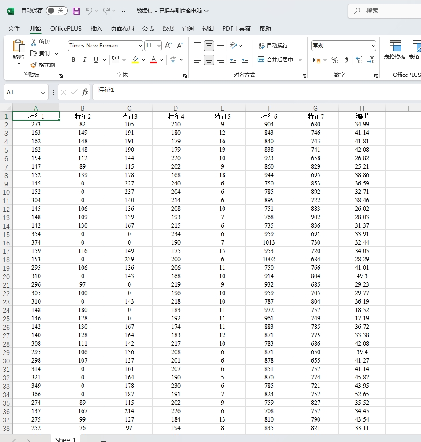Toggle the AutoSave switch
The height and width of the screenshot is (442, 421).
57,11
